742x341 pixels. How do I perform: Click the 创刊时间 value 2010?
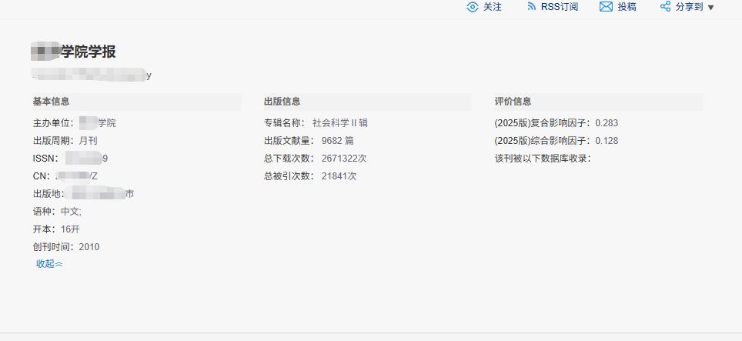(89, 247)
